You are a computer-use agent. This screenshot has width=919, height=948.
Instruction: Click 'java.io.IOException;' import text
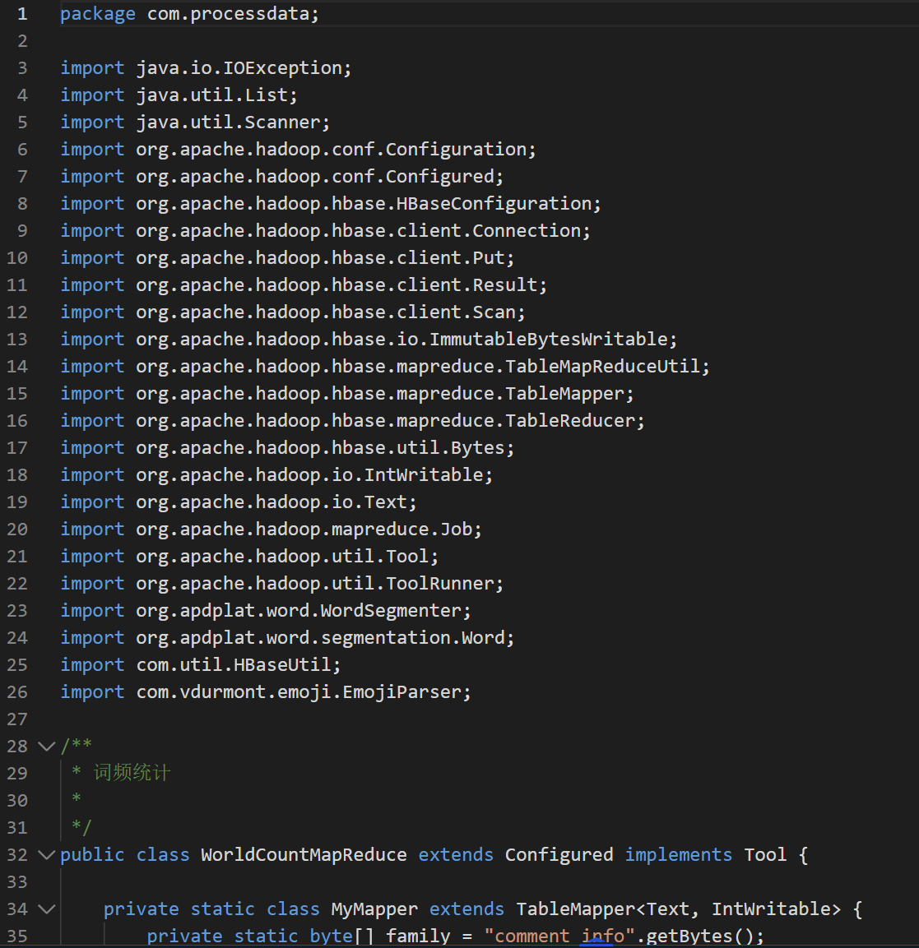coord(244,67)
